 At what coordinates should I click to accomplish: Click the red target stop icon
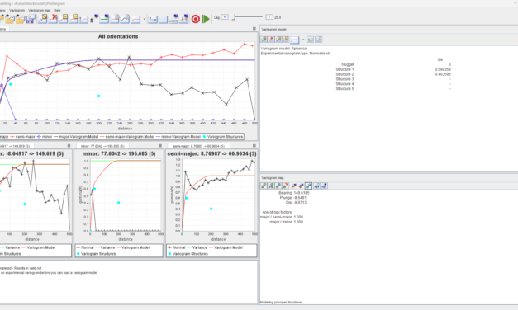(x=196, y=19)
